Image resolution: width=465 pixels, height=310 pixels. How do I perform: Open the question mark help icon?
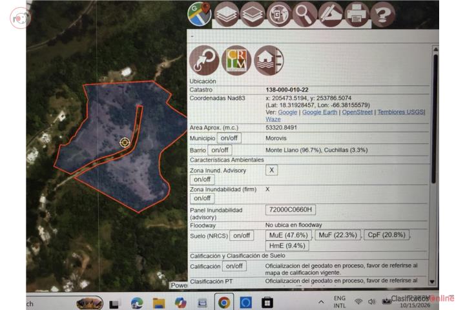click(383, 14)
